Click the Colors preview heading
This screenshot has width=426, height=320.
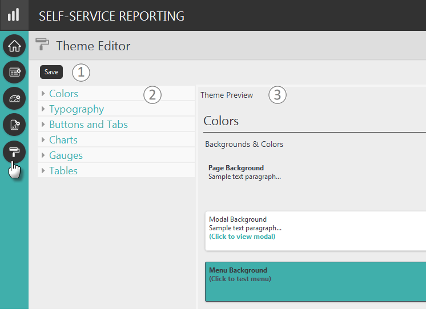click(221, 121)
